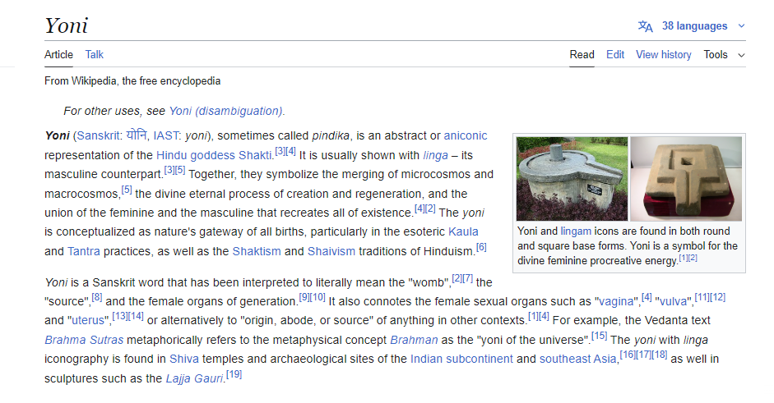This screenshot has height=403, width=774.
Task: Open the 38 languages dropdown
Action: (694, 26)
